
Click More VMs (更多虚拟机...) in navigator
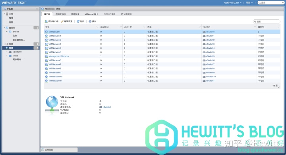point(19,40)
